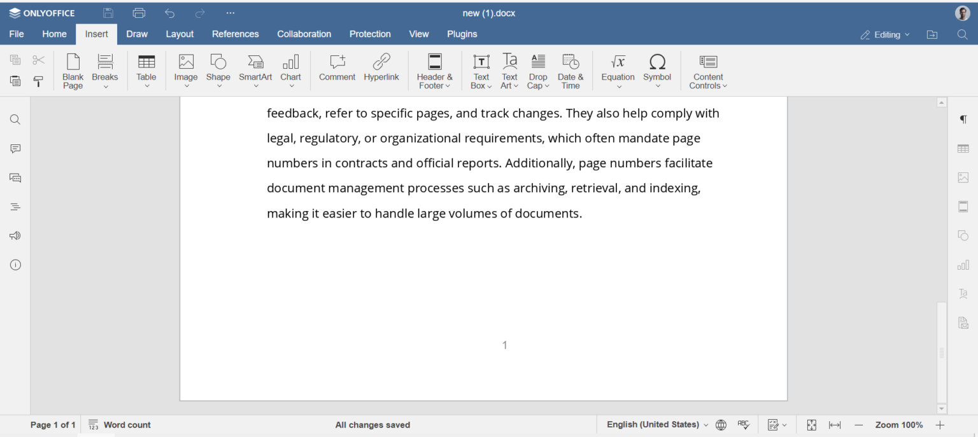Toggle spell checking in the status bar
Viewport: 978px width, 437px height.
pos(744,424)
